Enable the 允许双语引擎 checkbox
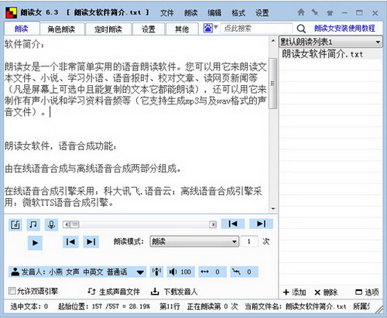This screenshot has width=387, height=318. point(12,291)
